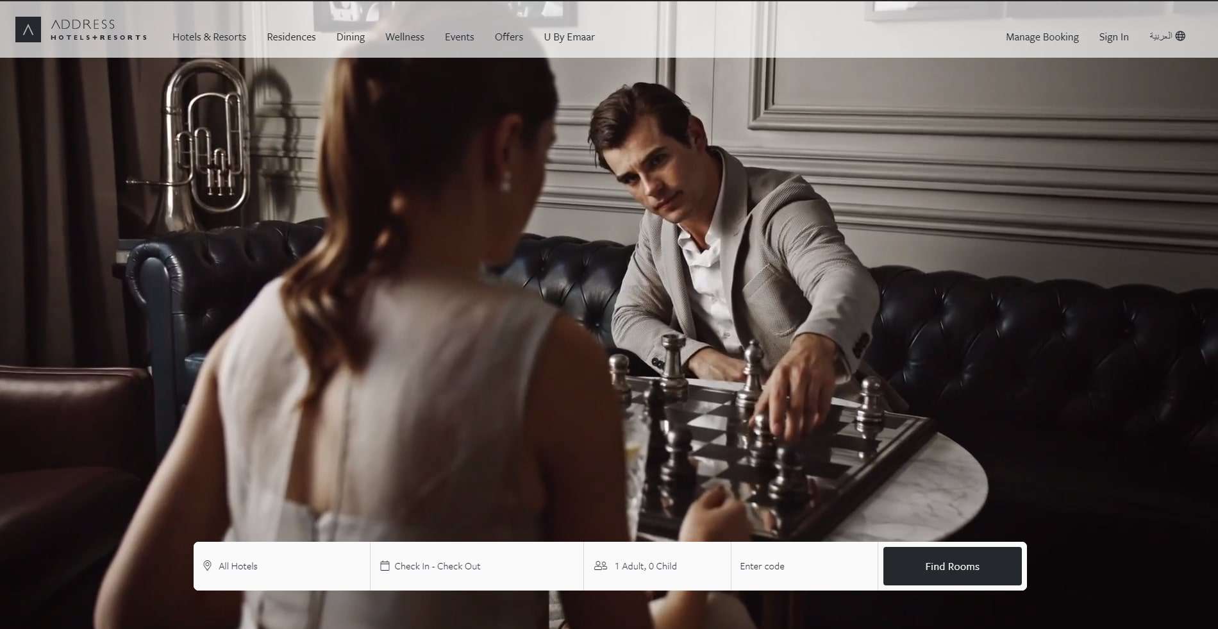The height and width of the screenshot is (629, 1218).
Task: Open the Wellness menu item
Action: click(x=405, y=37)
